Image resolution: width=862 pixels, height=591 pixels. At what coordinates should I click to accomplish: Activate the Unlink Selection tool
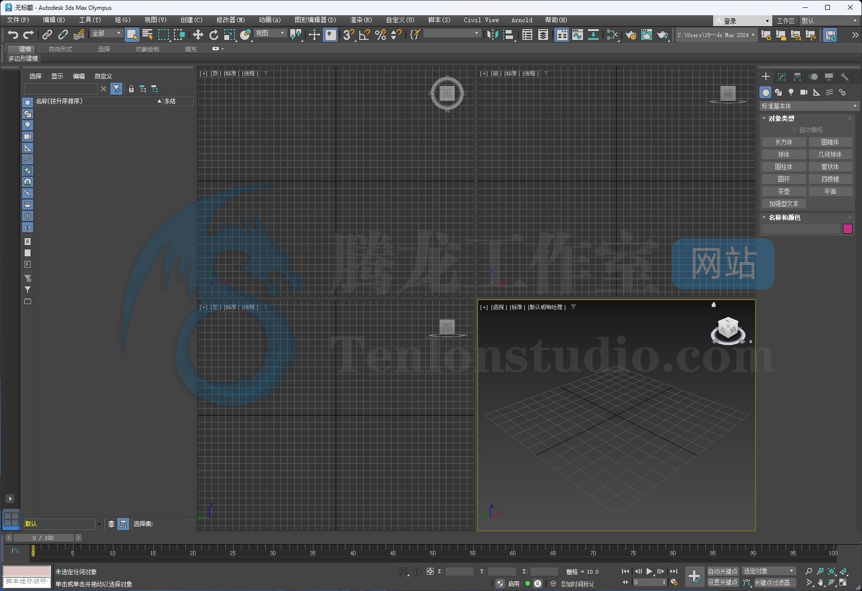63,35
